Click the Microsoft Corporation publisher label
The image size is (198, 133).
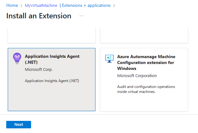(x=137, y=76)
